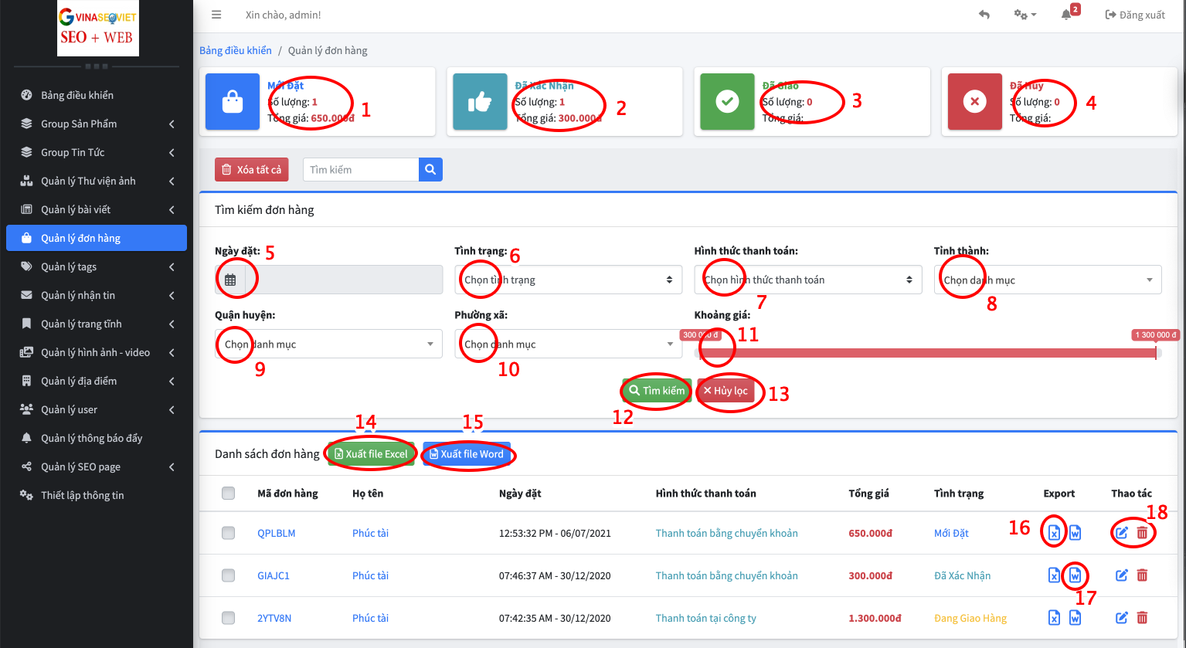Click the red X Đã Hủy icon

(974, 101)
